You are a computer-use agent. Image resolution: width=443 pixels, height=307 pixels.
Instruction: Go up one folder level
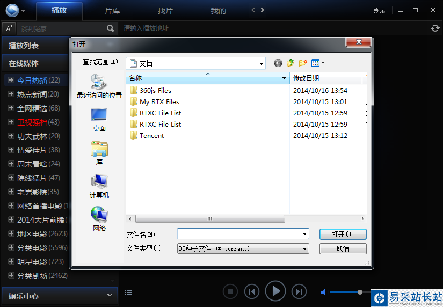coord(290,63)
